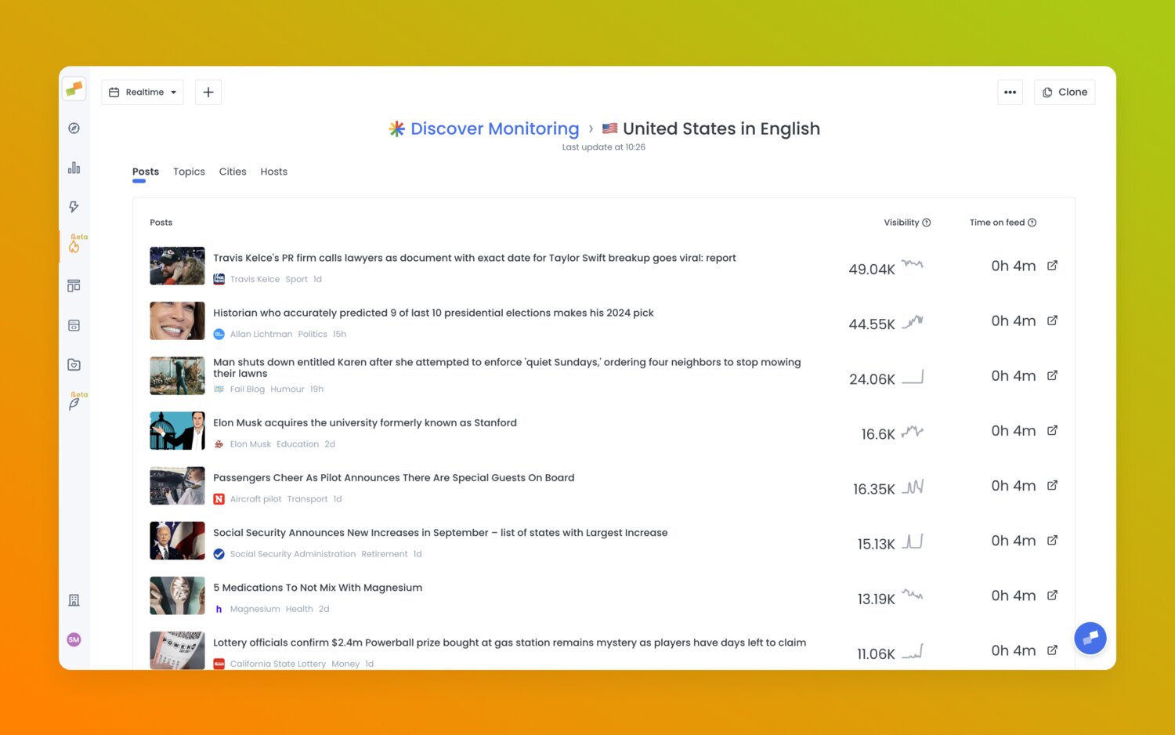The width and height of the screenshot is (1175, 735).
Task: Open external link for Elon Musk post
Action: pyautogui.click(x=1053, y=430)
